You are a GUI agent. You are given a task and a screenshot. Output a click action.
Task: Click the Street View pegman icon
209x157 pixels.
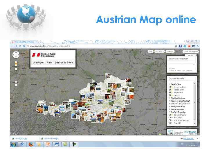(16, 64)
